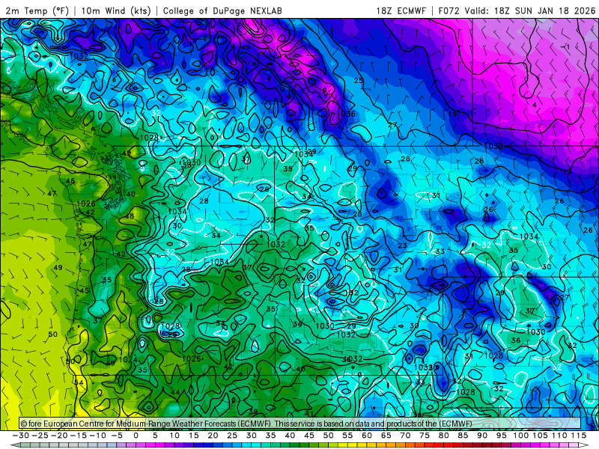Viewport: 599px width, 449px height.
Task: Click the 105 label on color scale
Action: click(x=540, y=436)
